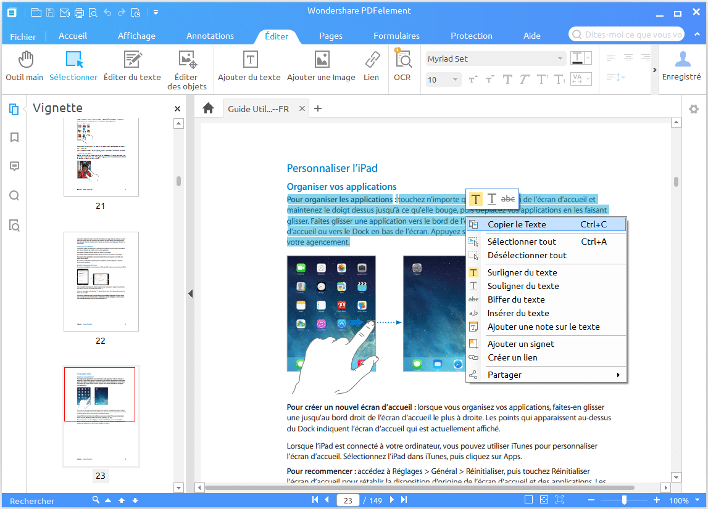The image size is (708, 509).
Task: Toggle superscript text formatting
Action: click(543, 79)
